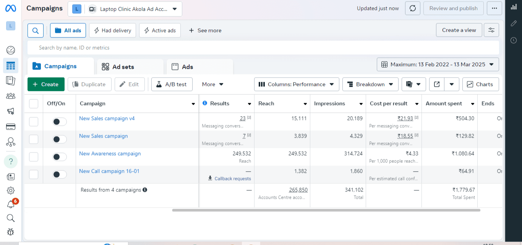Click the horizontal table scrollbar
Image resolution: width=522 pixels, height=245 pixels.
tap(326, 210)
